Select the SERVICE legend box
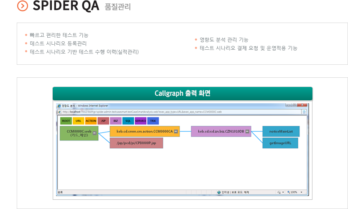Screen dimensions: 348x209 141,121
